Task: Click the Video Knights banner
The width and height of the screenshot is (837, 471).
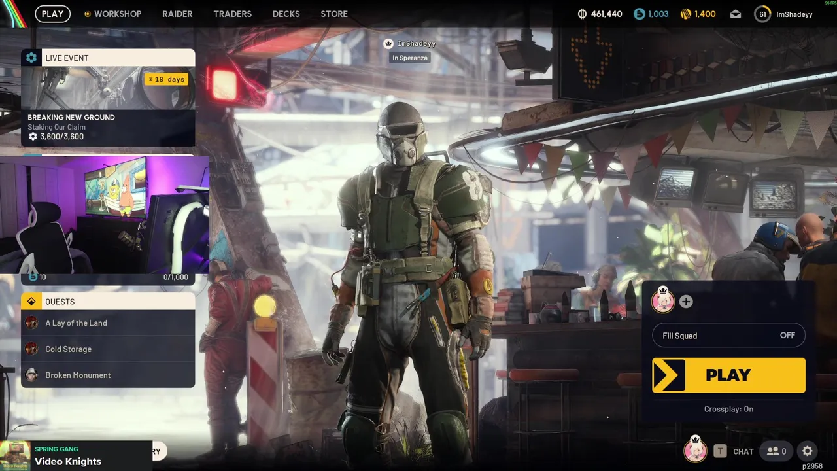Action: click(x=76, y=456)
